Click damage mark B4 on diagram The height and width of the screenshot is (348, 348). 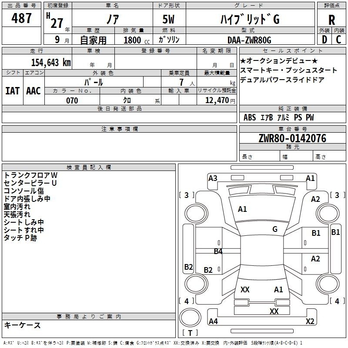pos(218,251)
